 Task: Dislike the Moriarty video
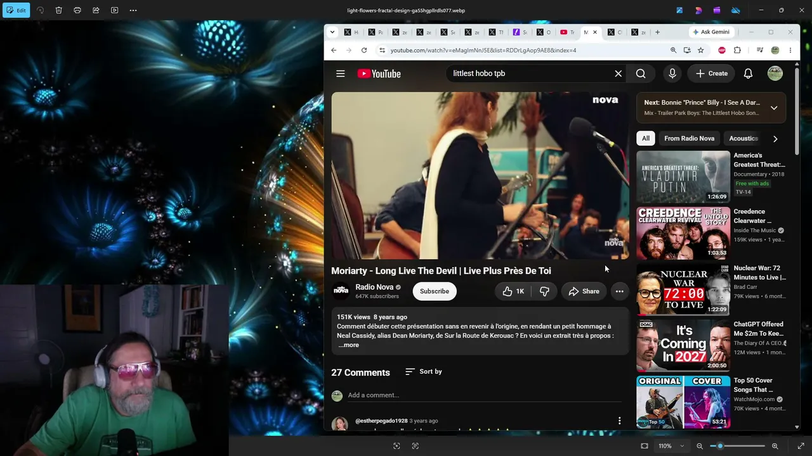tap(544, 291)
